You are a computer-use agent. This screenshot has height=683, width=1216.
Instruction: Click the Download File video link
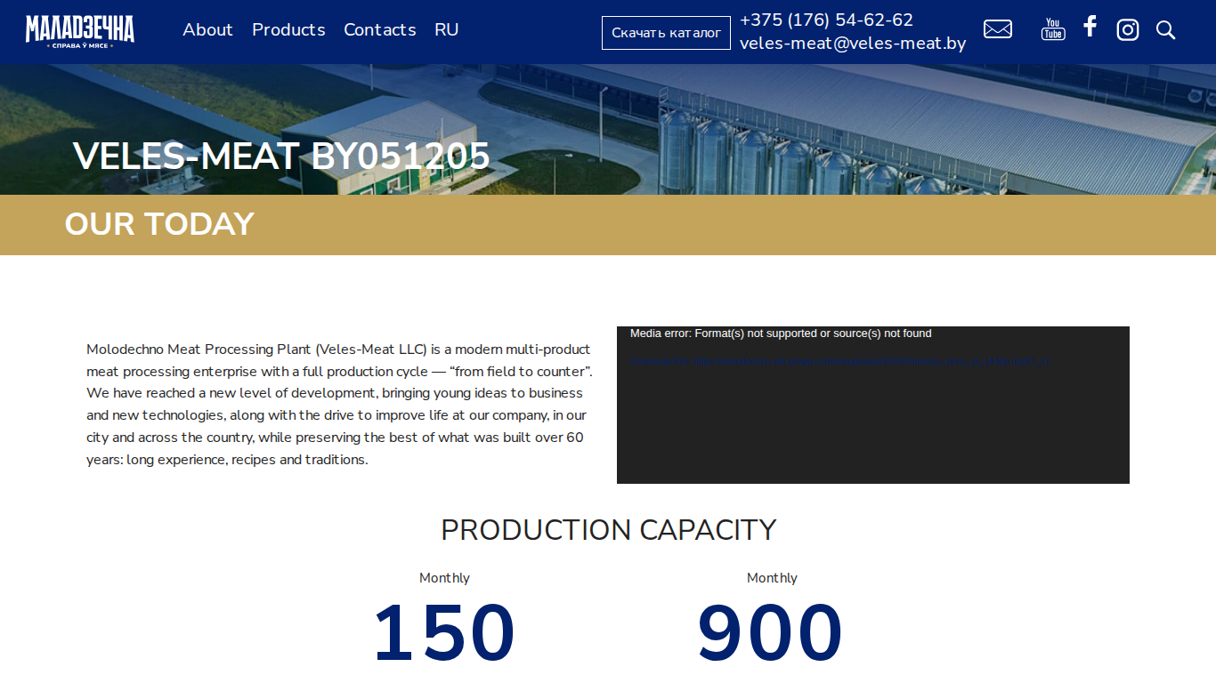pyautogui.click(x=839, y=360)
